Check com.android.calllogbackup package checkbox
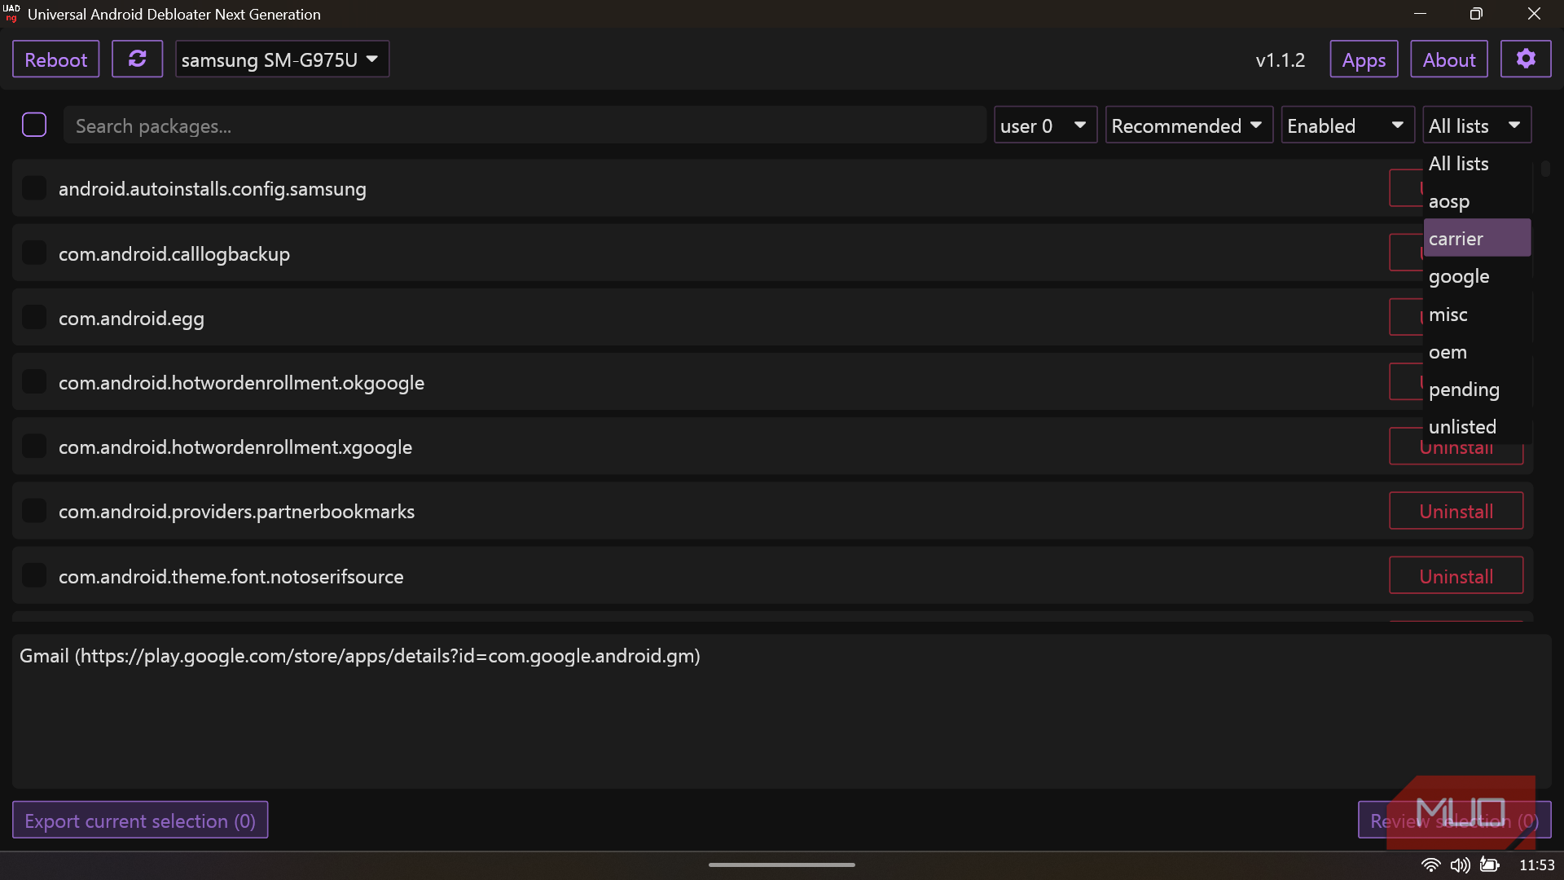Screen dimensions: 1564x880 [x=34, y=253]
